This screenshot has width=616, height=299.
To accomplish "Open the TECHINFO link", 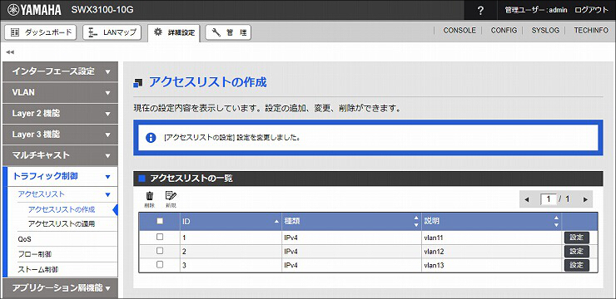I will pyautogui.click(x=591, y=30).
